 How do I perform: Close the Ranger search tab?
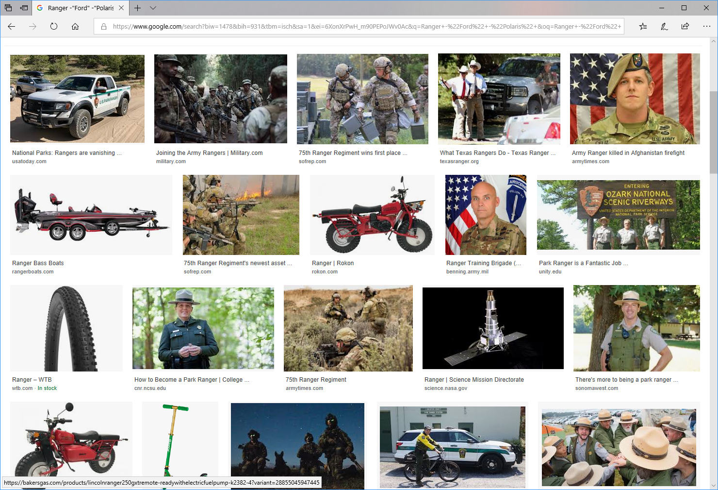click(121, 8)
